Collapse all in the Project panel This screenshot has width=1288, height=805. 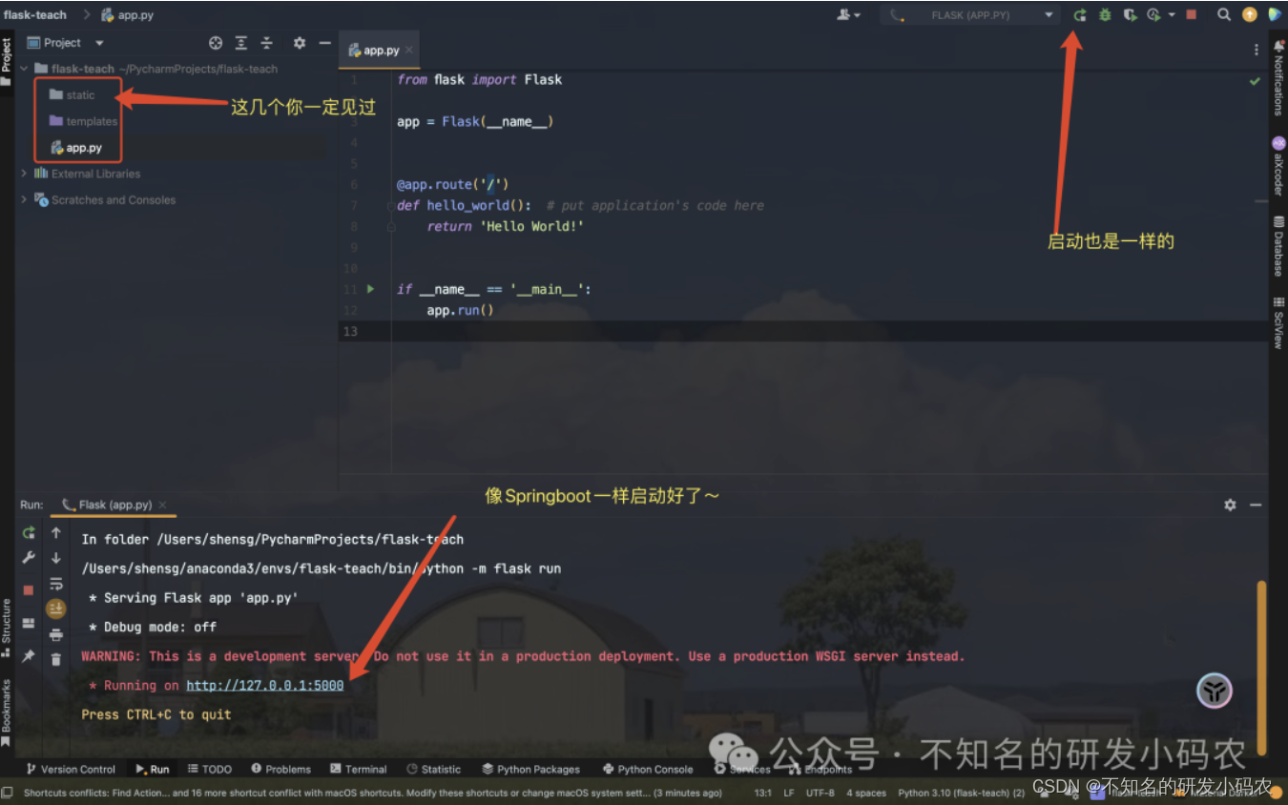point(266,42)
